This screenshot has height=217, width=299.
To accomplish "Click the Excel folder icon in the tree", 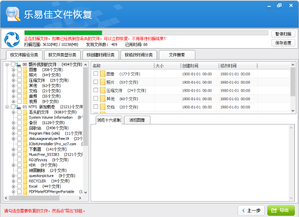I will point(25,186).
